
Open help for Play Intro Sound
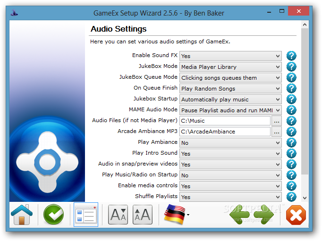(x=291, y=153)
